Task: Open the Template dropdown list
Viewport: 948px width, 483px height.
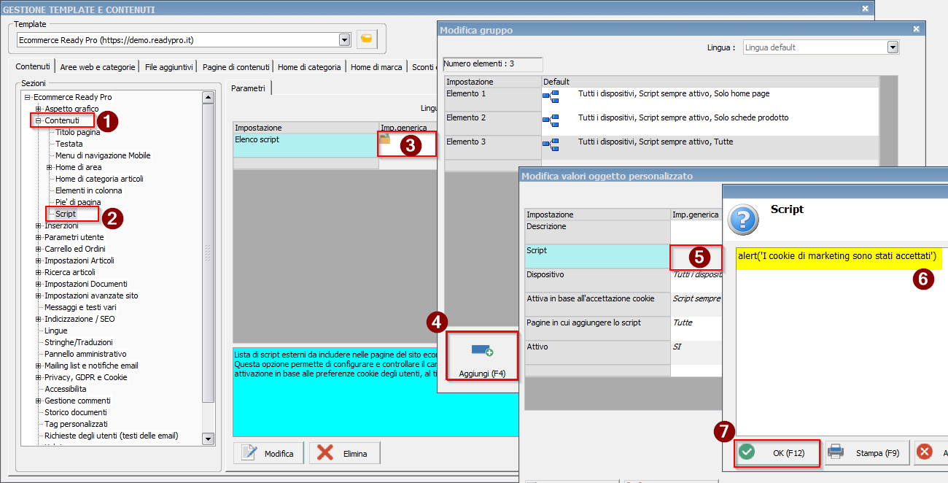Action: tap(344, 39)
